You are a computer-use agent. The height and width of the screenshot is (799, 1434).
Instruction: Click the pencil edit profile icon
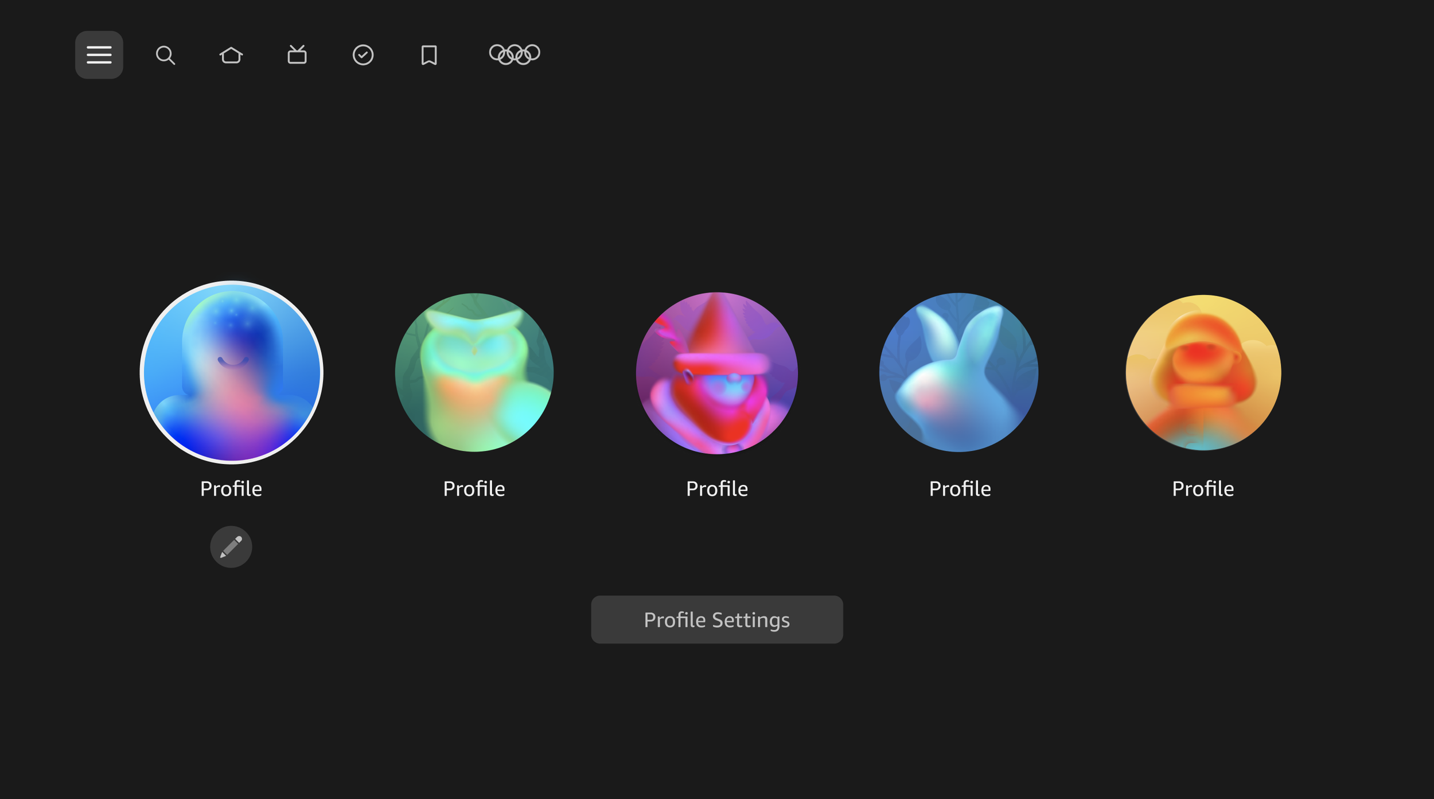(231, 547)
